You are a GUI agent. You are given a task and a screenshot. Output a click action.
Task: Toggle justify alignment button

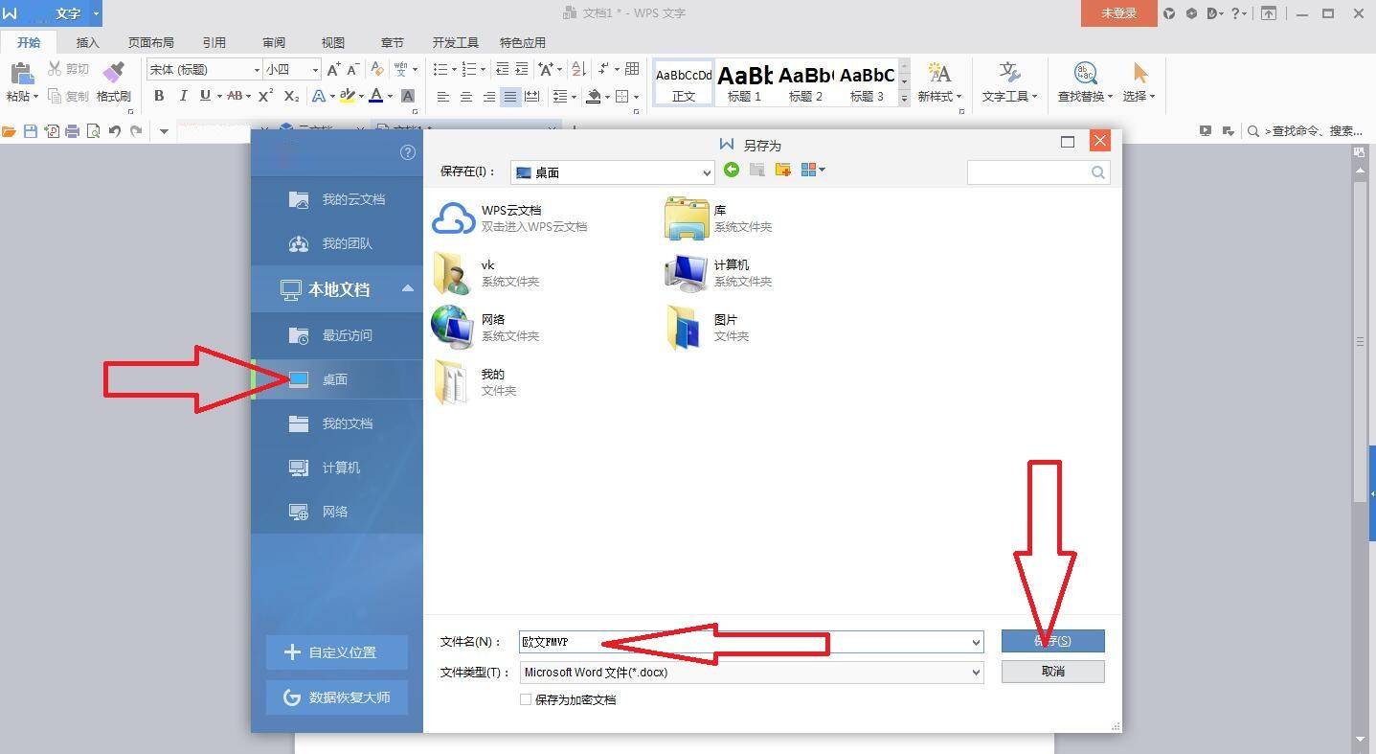[x=510, y=96]
